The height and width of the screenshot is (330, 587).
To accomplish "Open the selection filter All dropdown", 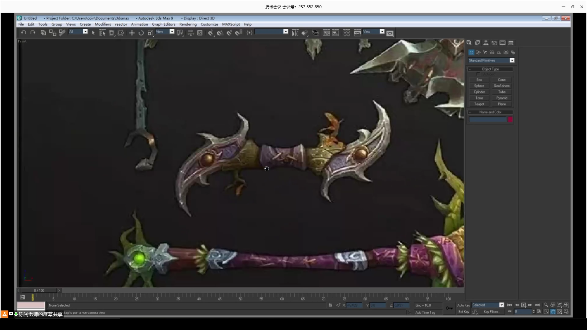I will click(x=78, y=31).
